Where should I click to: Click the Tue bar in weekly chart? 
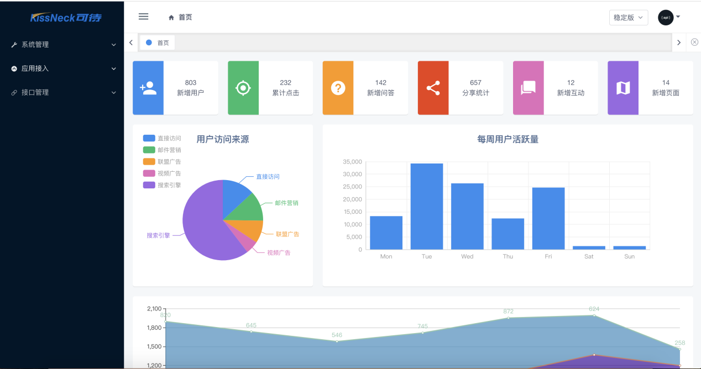[x=427, y=207]
